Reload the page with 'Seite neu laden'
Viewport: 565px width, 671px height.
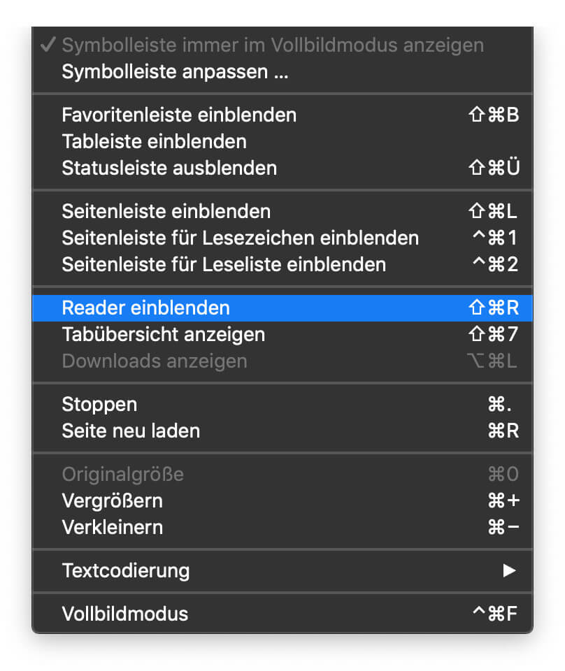(136, 431)
